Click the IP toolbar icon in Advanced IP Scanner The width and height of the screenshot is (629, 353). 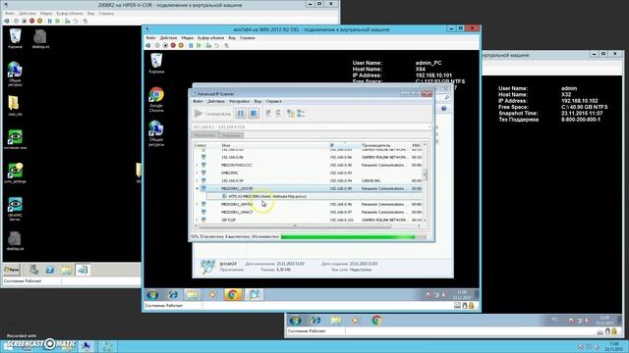click(x=268, y=114)
